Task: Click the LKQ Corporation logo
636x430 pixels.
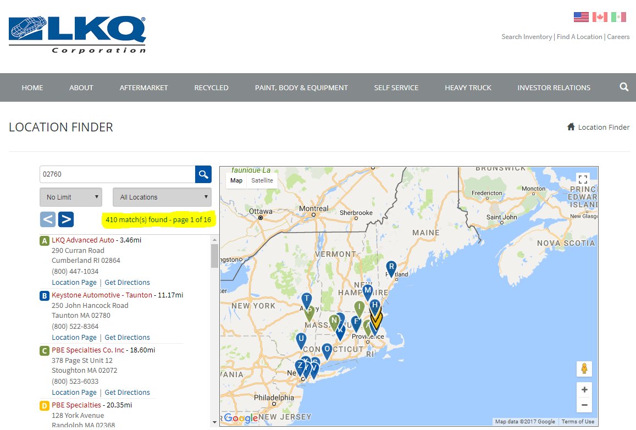Action: [77, 35]
